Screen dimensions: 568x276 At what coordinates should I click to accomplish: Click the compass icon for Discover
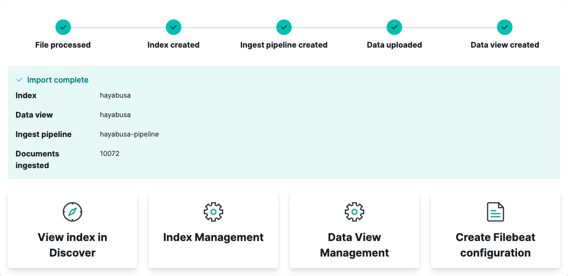(72, 212)
